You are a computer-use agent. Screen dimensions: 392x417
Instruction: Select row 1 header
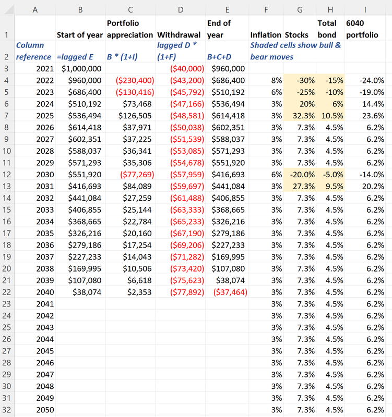[x=7, y=28]
